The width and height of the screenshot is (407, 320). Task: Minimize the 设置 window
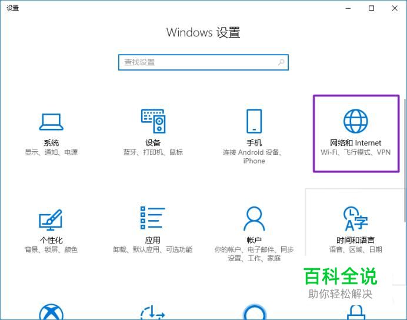coord(348,8)
